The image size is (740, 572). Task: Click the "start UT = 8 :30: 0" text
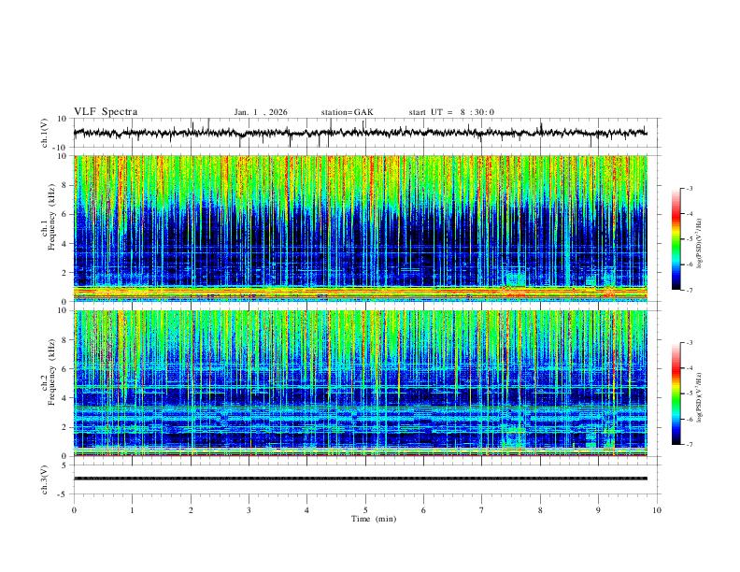coord(451,112)
